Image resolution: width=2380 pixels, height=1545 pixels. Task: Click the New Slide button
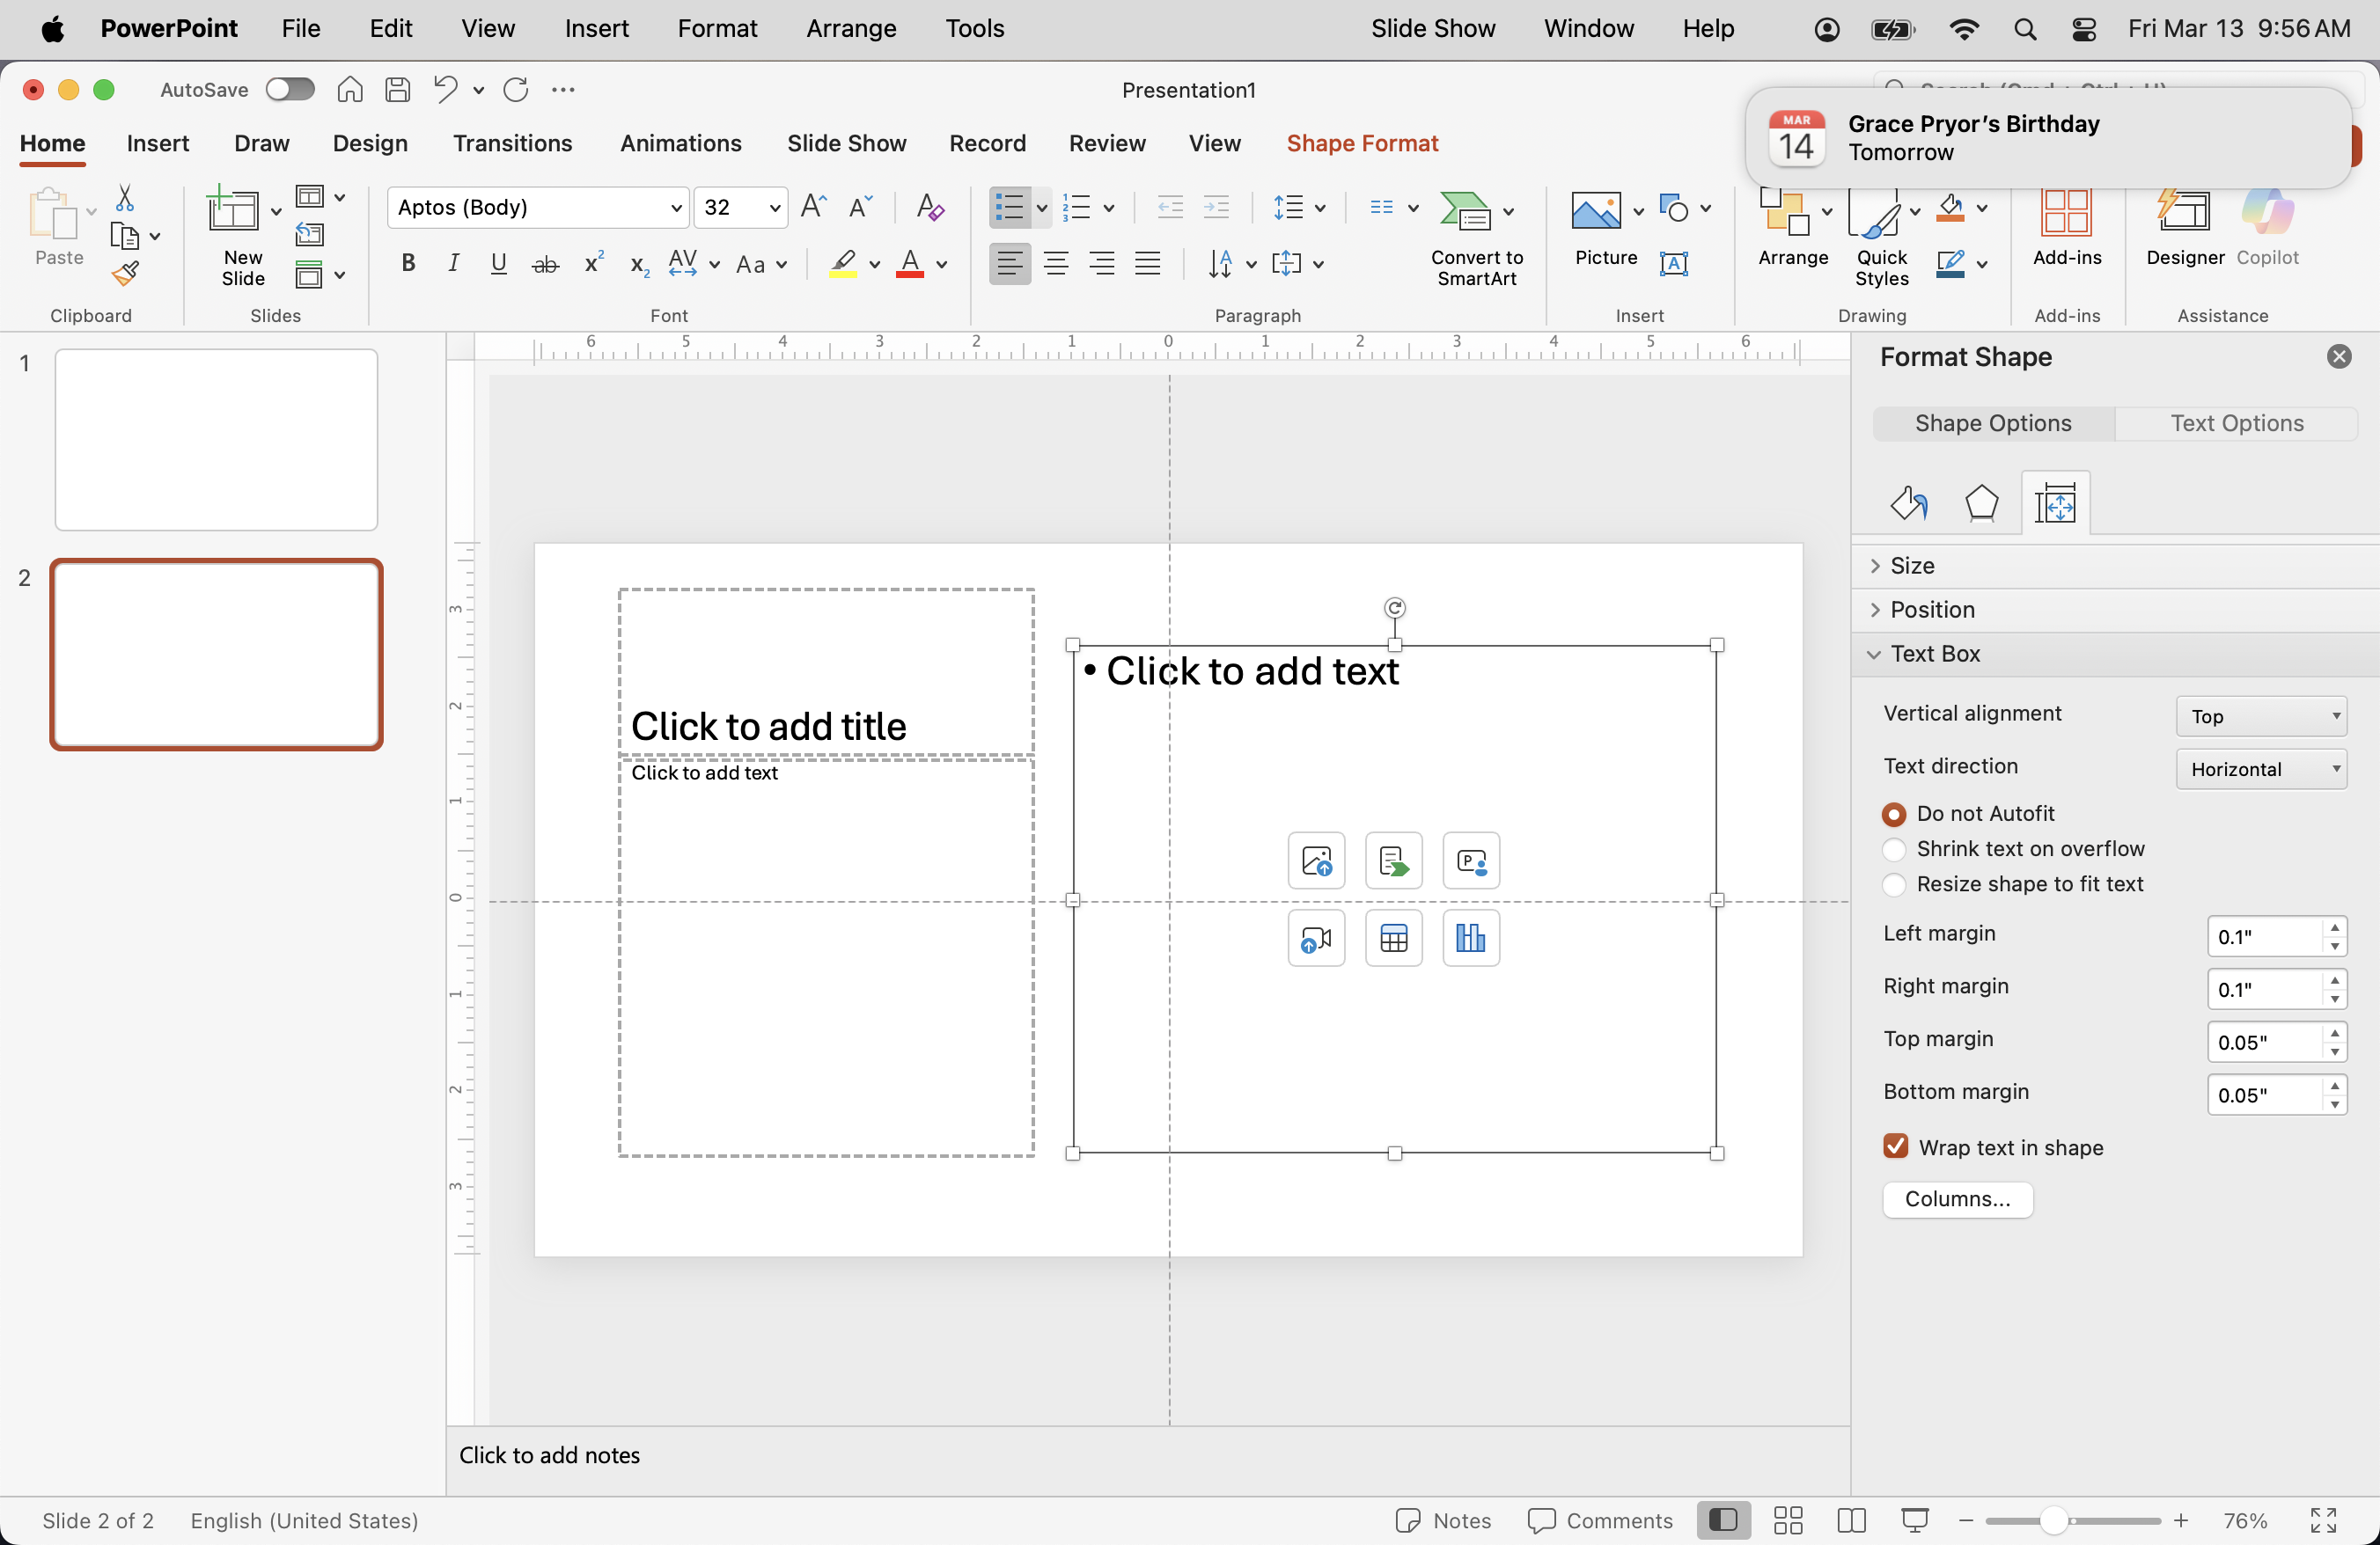(242, 238)
